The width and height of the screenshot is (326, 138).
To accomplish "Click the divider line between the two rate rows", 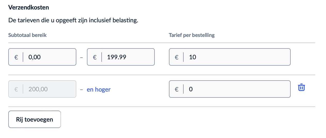I will click(x=162, y=75).
